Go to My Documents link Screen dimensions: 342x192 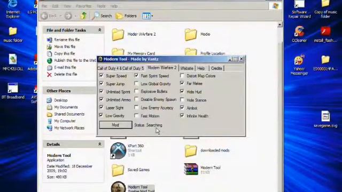coord(66,107)
